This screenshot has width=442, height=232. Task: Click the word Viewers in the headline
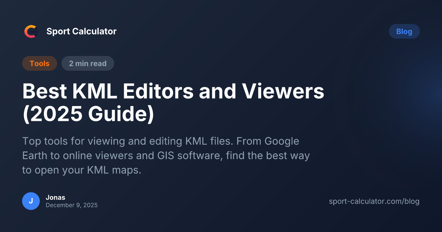click(280, 92)
